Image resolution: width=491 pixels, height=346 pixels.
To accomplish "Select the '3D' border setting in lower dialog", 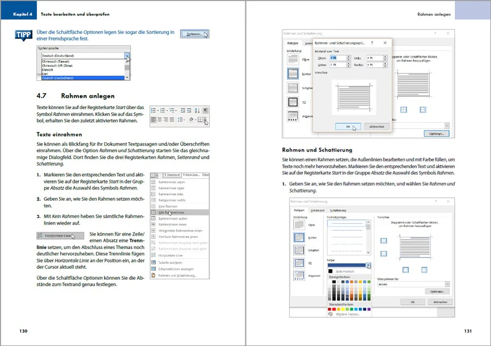I will [299, 263].
